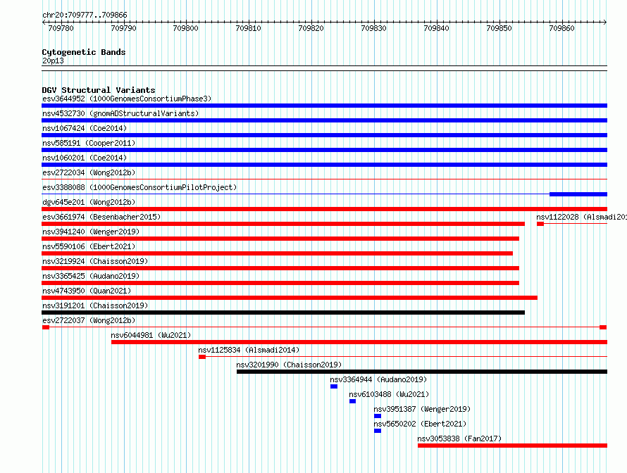
Task: Click ruler position 709860
Action: 561,28
